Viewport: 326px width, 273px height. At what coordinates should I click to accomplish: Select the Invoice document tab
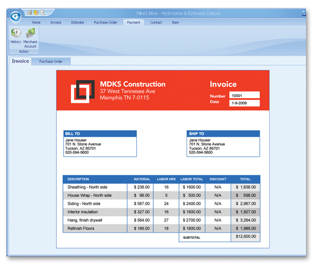click(x=21, y=61)
